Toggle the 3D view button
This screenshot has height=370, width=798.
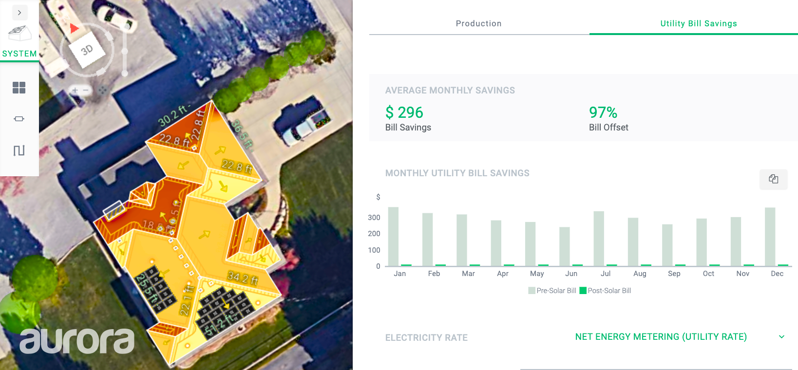[87, 50]
